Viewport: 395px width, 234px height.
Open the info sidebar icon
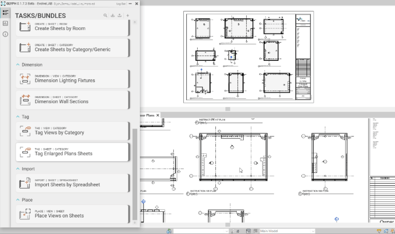pyautogui.click(x=5, y=34)
